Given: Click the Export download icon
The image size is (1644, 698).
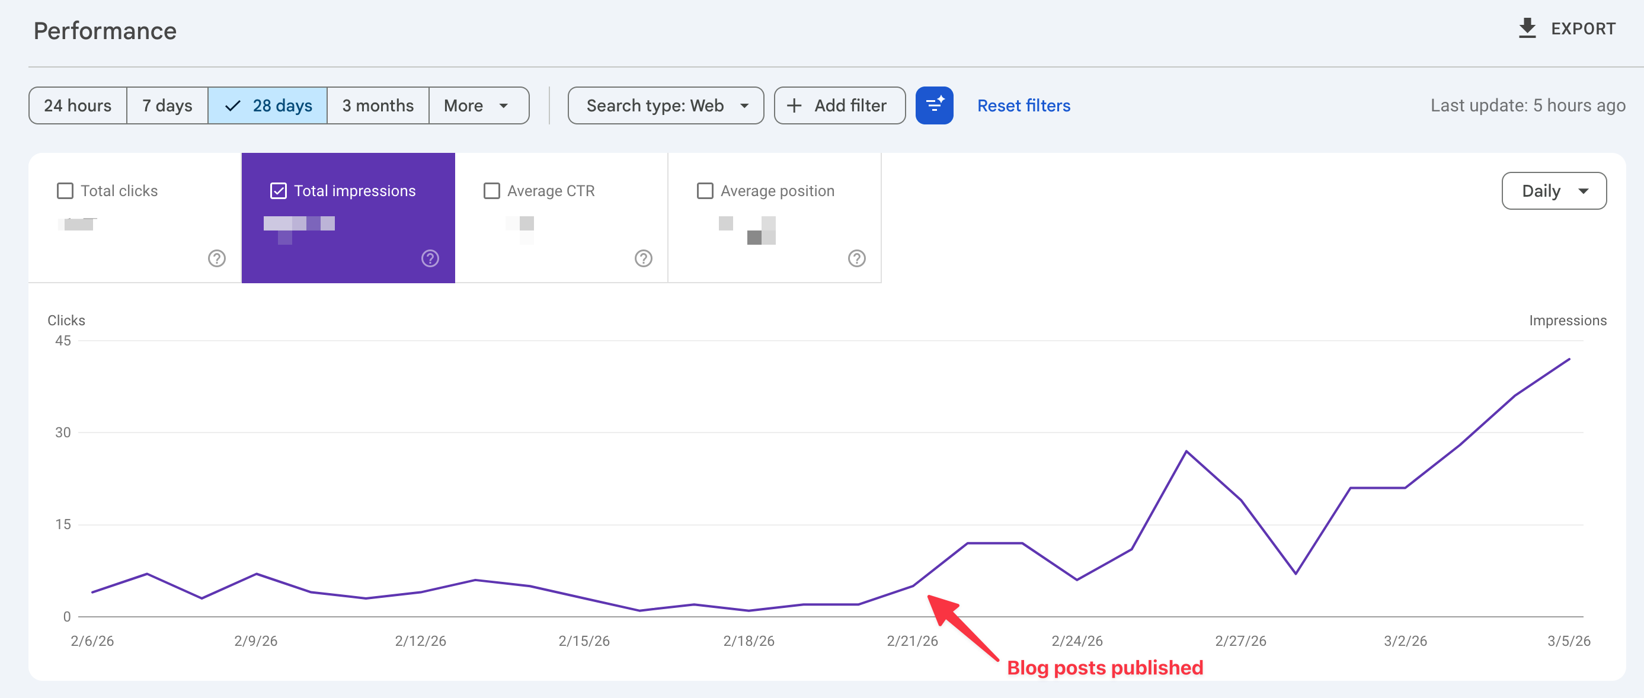Looking at the screenshot, I should coord(1527,28).
